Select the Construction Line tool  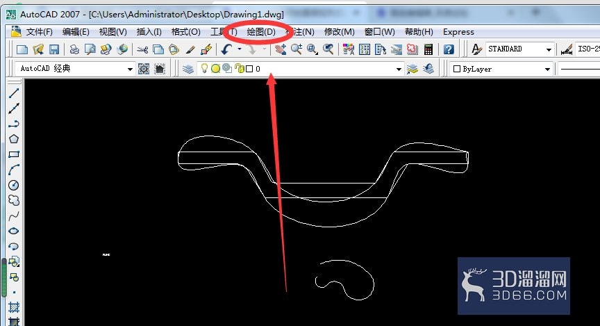pos(14,108)
